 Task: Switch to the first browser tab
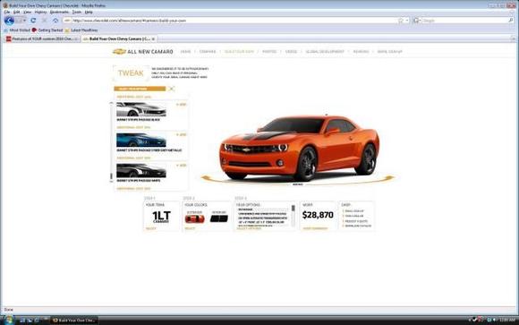coord(42,38)
